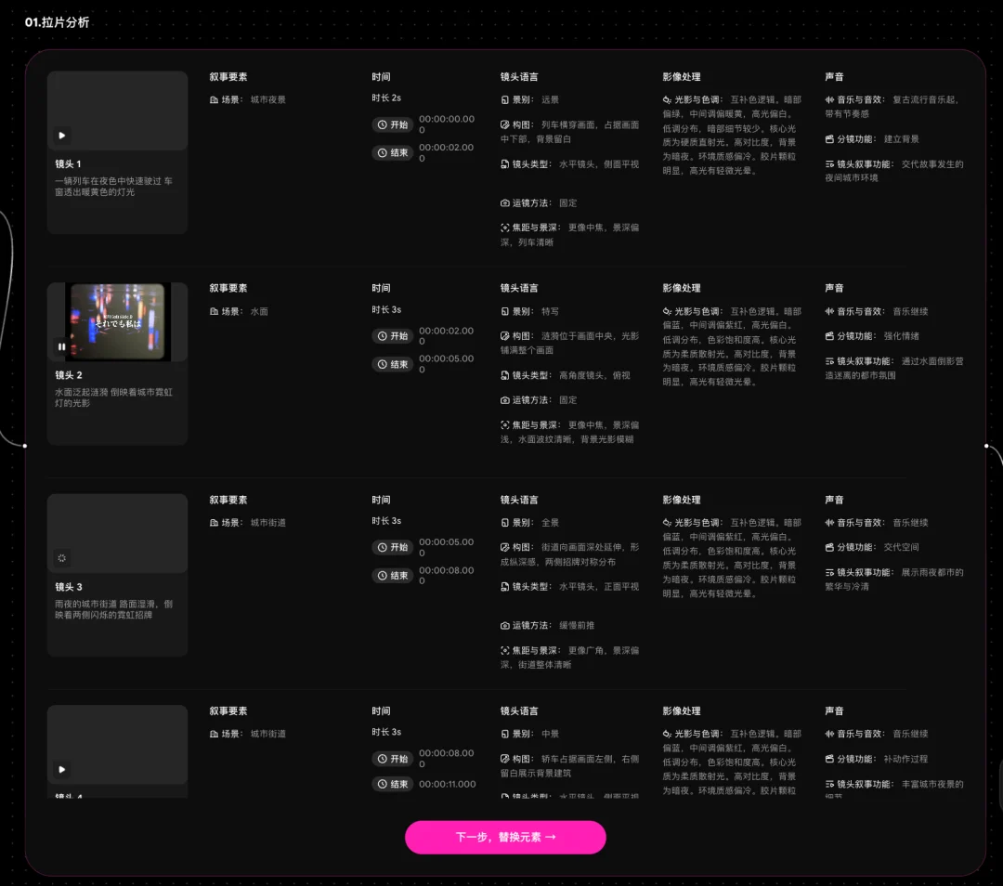Select the 00:00:05.000 start time of 镜头 3
1003x886 pixels.
pyautogui.click(x=447, y=548)
